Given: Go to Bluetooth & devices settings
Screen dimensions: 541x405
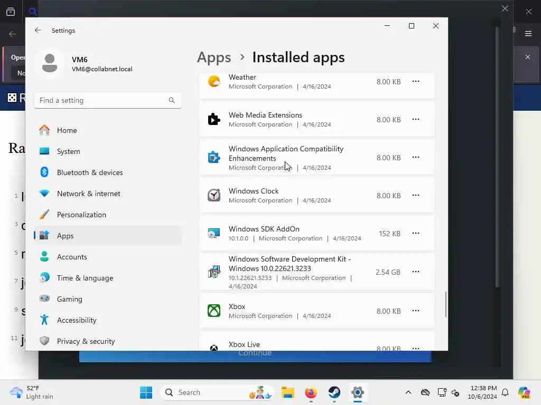Looking at the screenshot, I should tap(108, 172).
